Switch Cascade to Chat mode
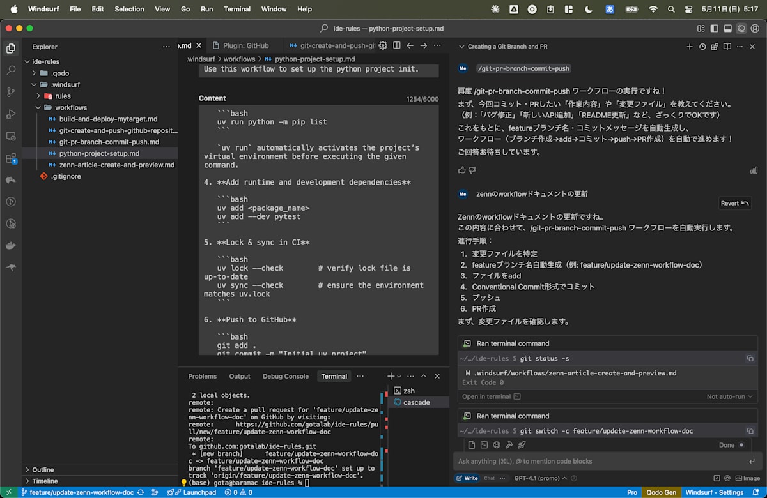767x498 pixels. [x=489, y=478]
